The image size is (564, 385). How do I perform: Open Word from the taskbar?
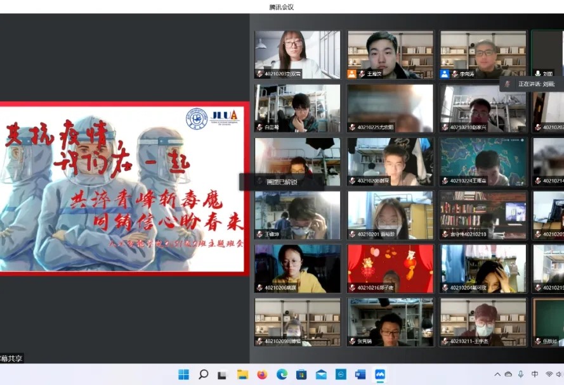click(x=360, y=374)
